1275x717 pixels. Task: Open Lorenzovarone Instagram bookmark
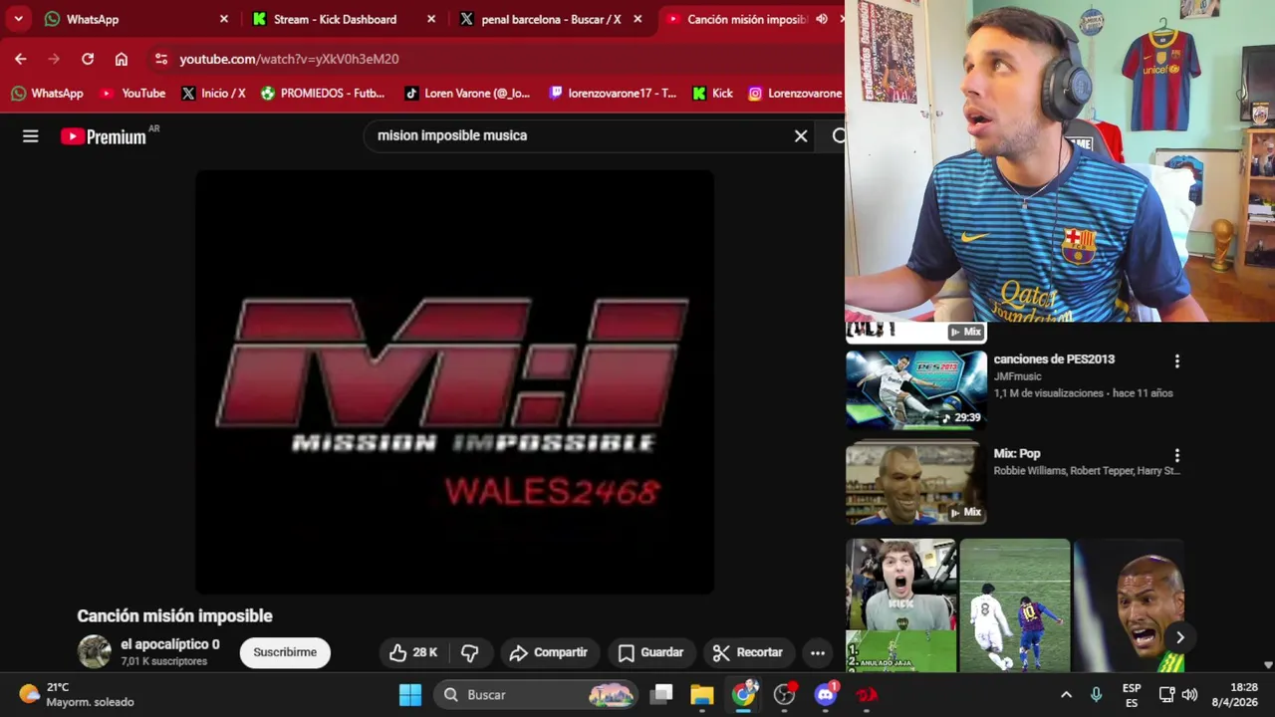click(x=795, y=93)
